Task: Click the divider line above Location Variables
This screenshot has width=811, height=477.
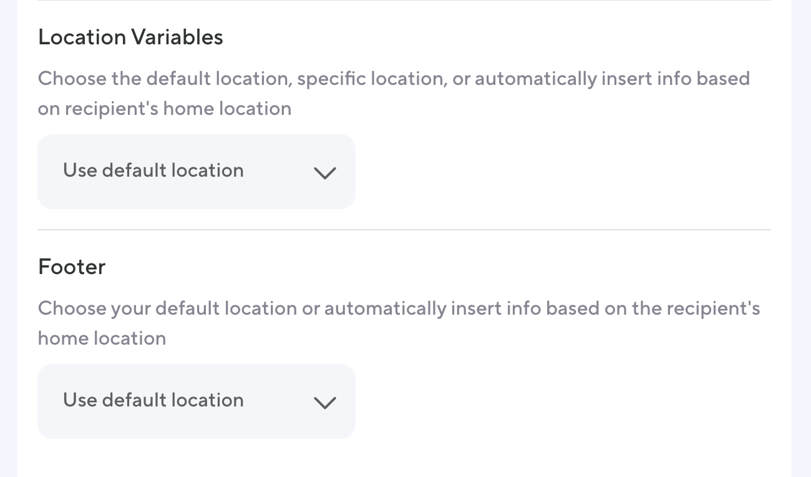Action: tap(404, 1)
